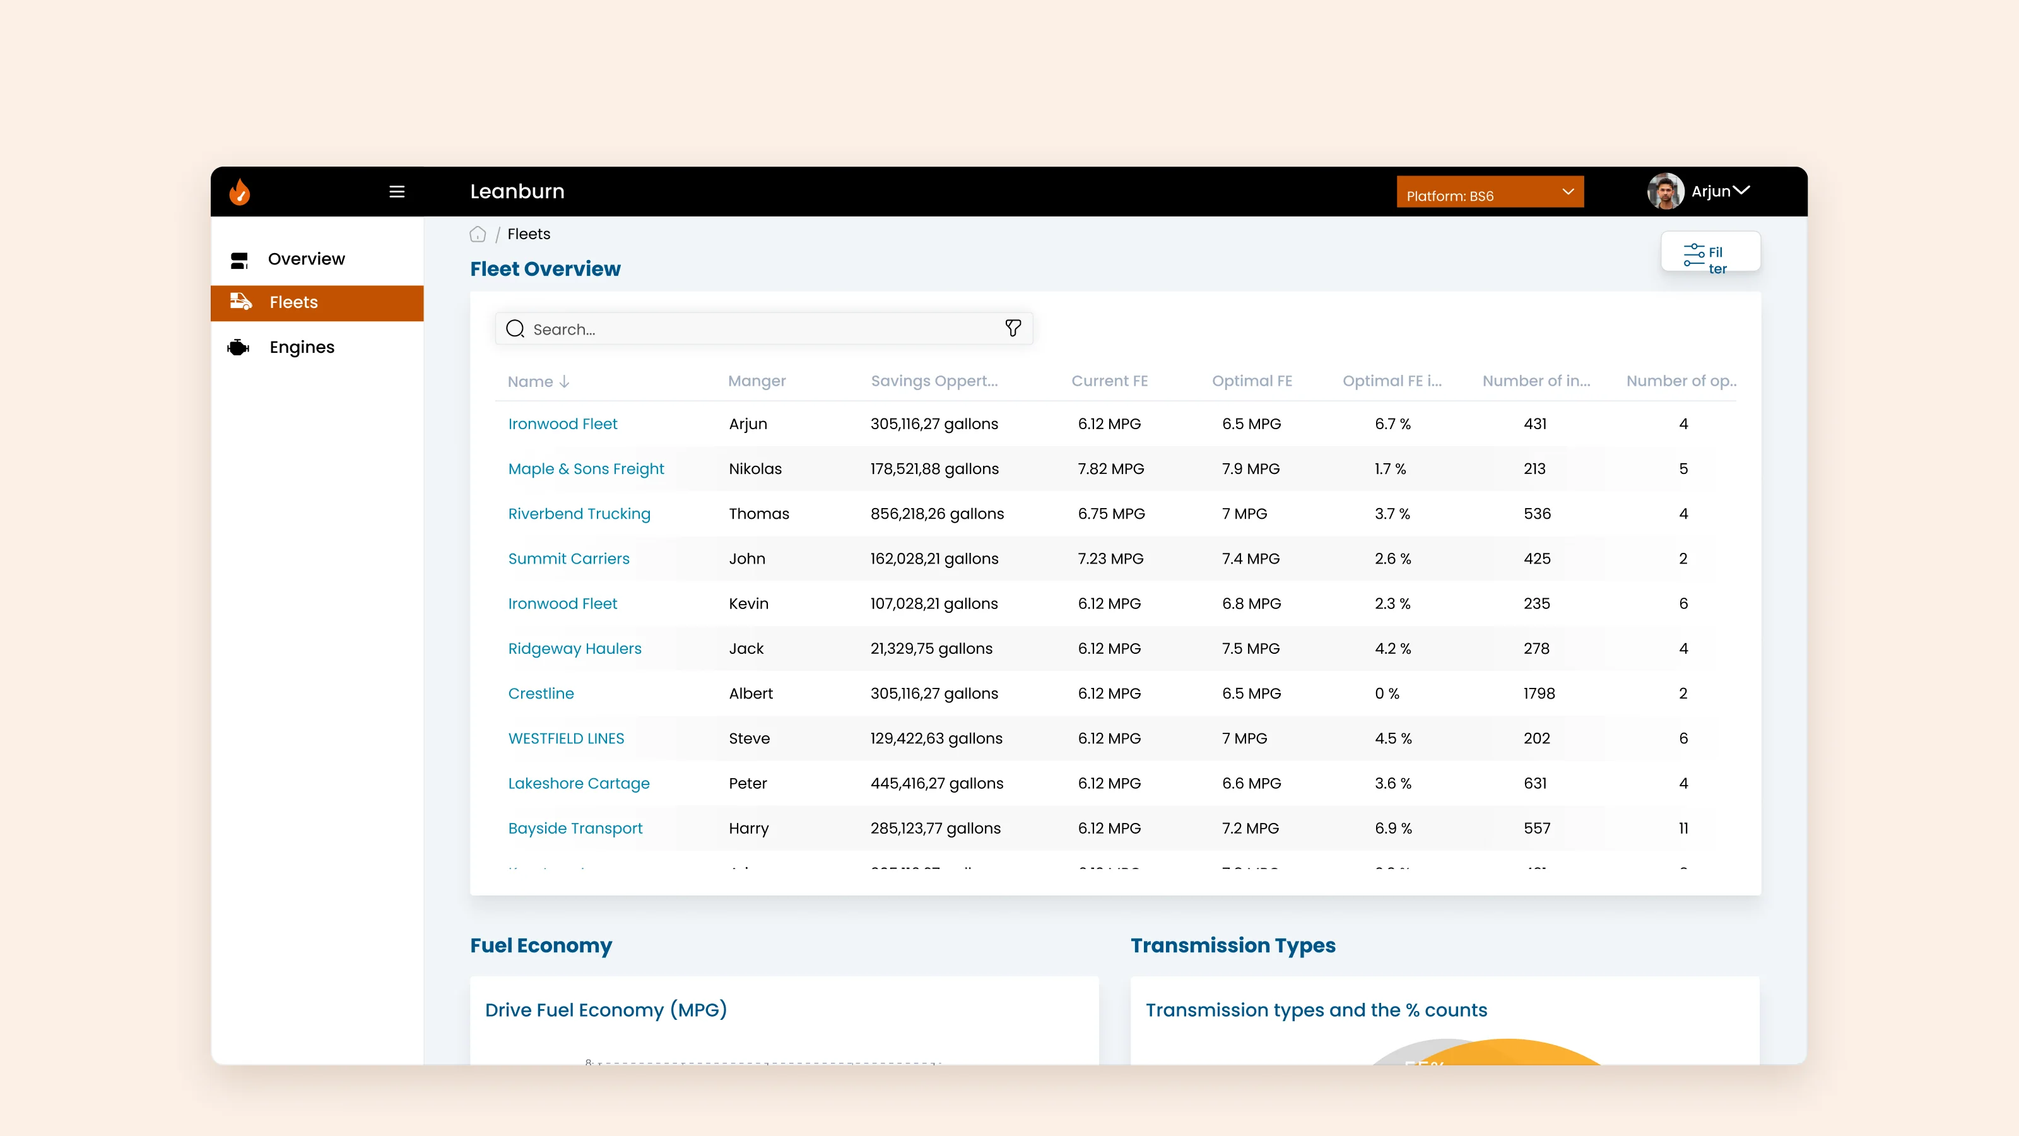Click the 7.82 MPG cell
Viewport: 2019px width, 1136px height.
[1110, 469]
